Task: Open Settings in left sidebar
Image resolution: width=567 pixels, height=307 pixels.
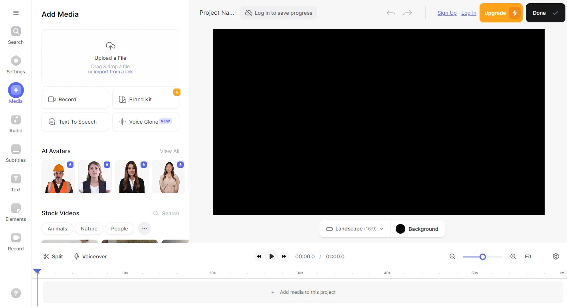Action: point(16,65)
